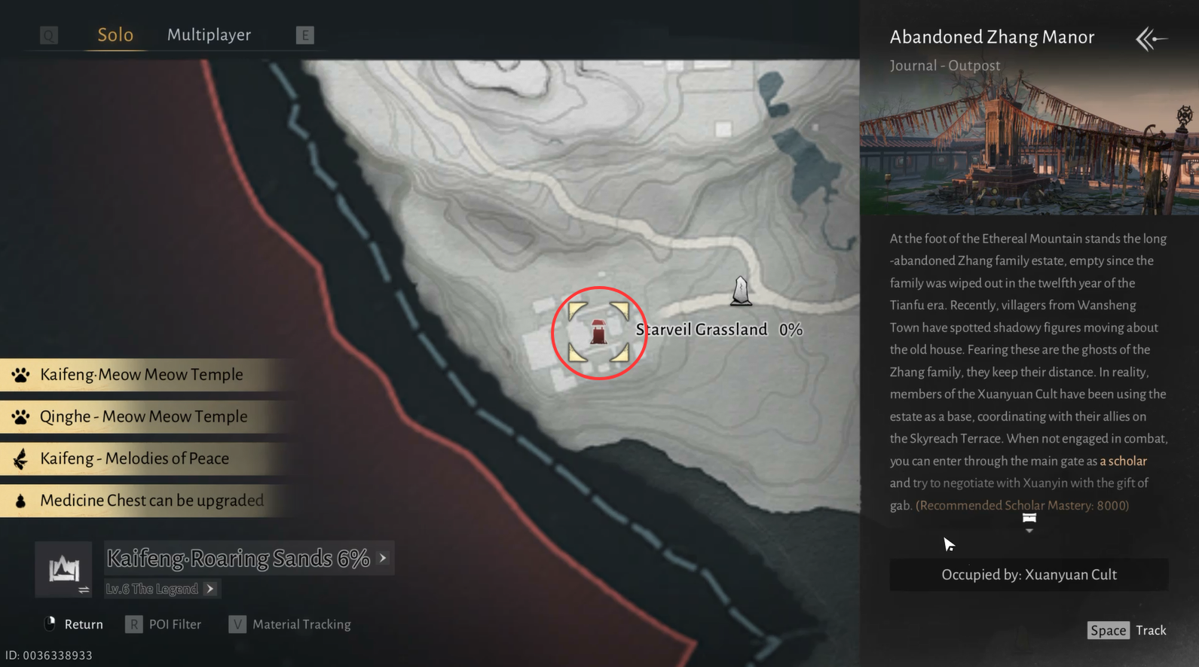This screenshot has height=667, width=1199.
Task: Click the Abandoned Zhang Manor outpost marker
Action: click(x=598, y=332)
